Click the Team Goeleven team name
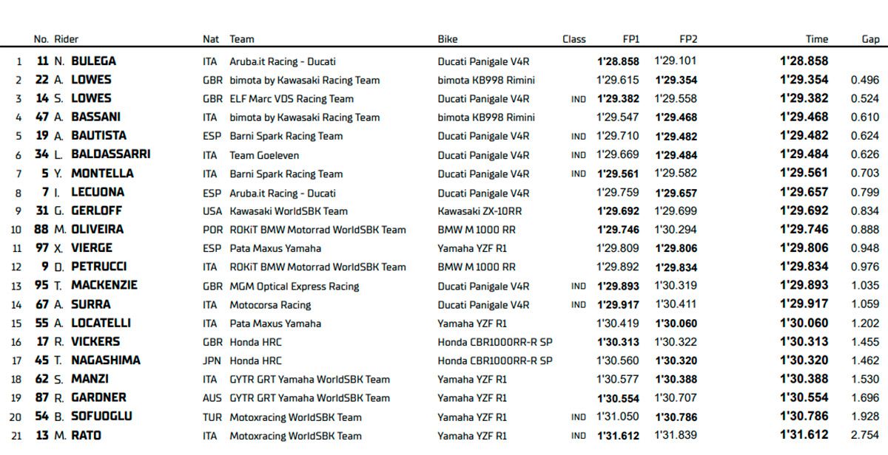 pos(258,155)
